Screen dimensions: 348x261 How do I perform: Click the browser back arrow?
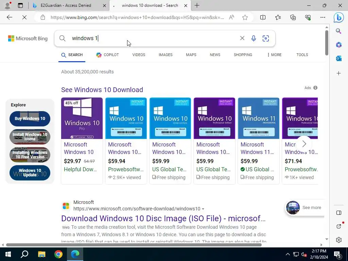[9, 17]
